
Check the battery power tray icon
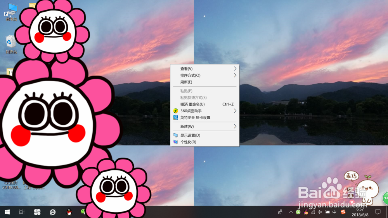[327, 212]
